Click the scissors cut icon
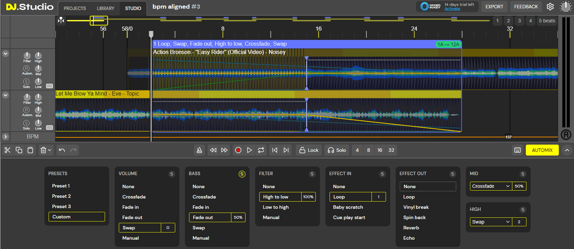This screenshot has width=574, height=249. 7,150
